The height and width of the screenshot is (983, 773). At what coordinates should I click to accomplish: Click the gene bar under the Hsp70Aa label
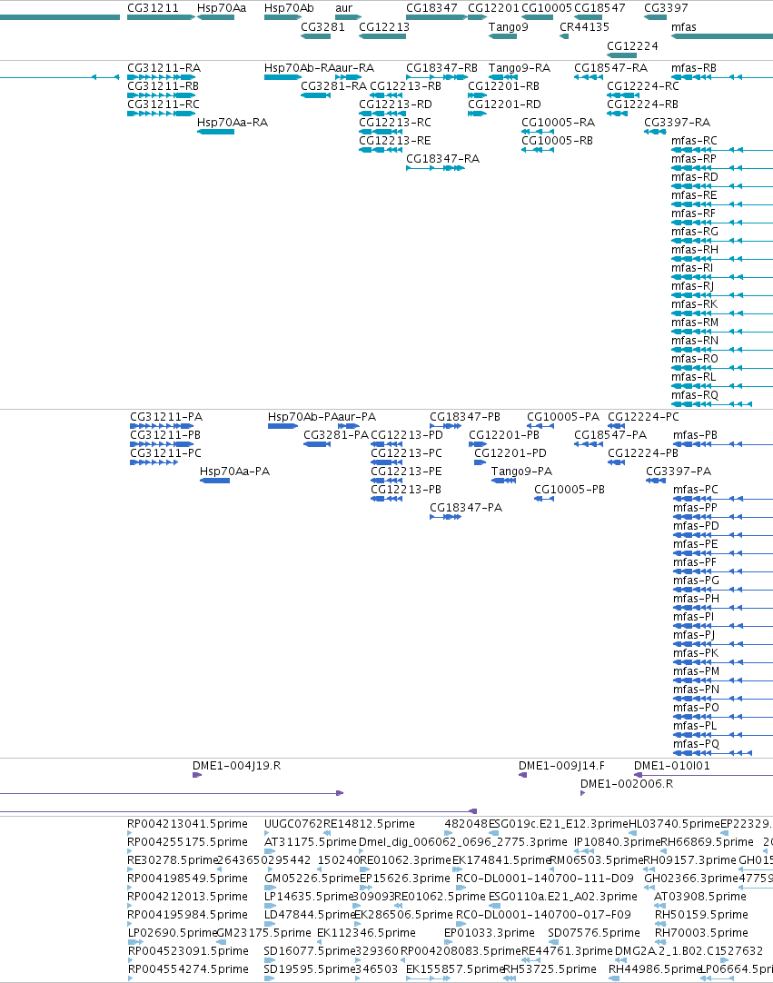[x=215, y=17]
